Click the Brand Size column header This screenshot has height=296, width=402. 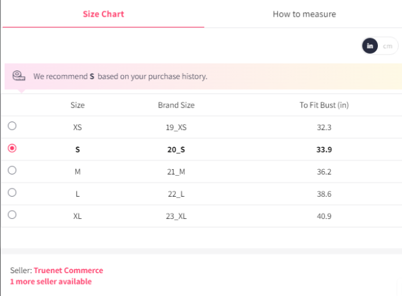176,105
